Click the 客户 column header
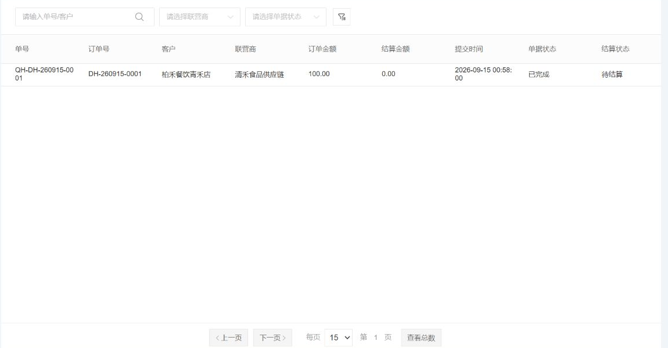This screenshot has width=668, height=348. [x=168, y=49]
